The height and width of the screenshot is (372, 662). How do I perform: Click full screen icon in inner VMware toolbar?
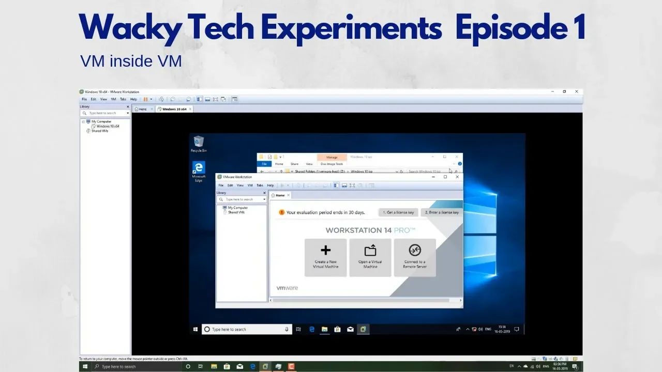click(352, 185)
